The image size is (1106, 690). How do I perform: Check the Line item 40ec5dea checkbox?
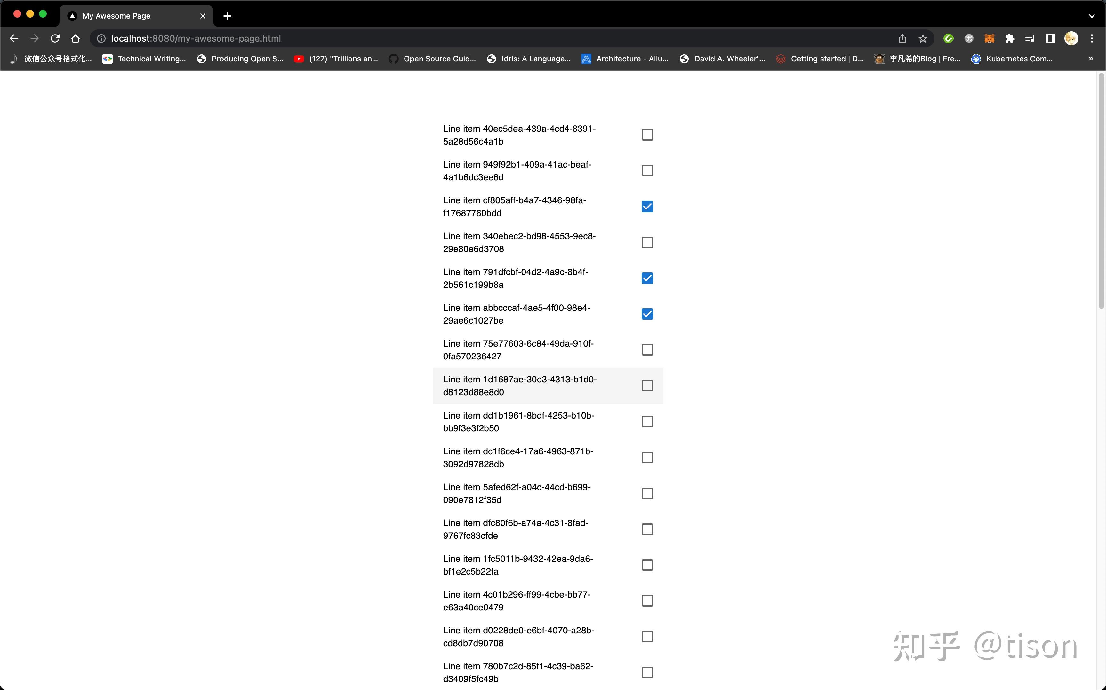point(647,135)
